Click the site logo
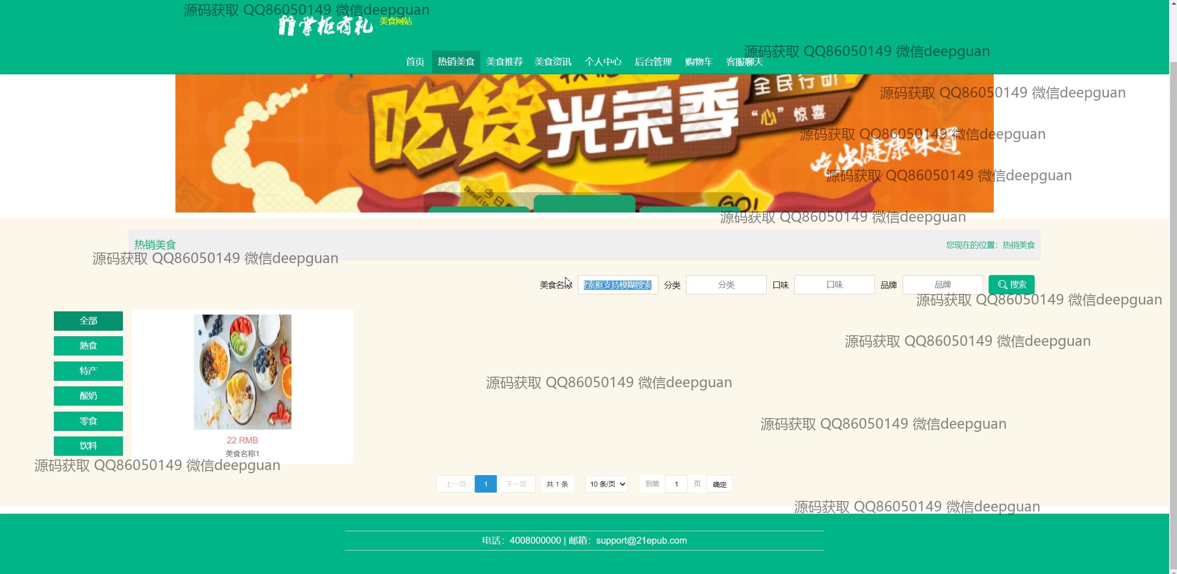The height and width of the screenshot is (574, 1177). tap(325, 25)
